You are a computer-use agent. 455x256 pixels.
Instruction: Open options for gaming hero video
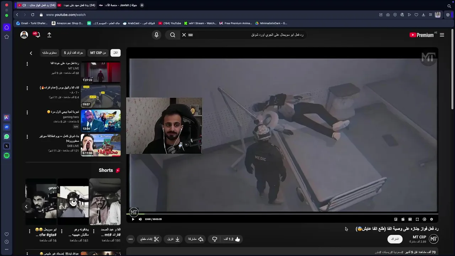pyautogui.click(x=27, y=112)
